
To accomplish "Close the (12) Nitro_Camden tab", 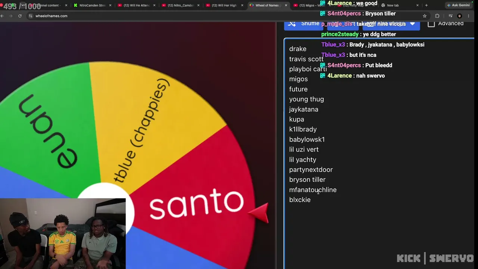I will point(198,5).
